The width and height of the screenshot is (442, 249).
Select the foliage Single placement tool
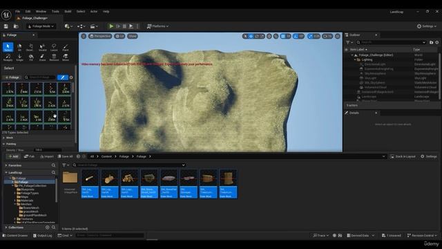[19, 57]
